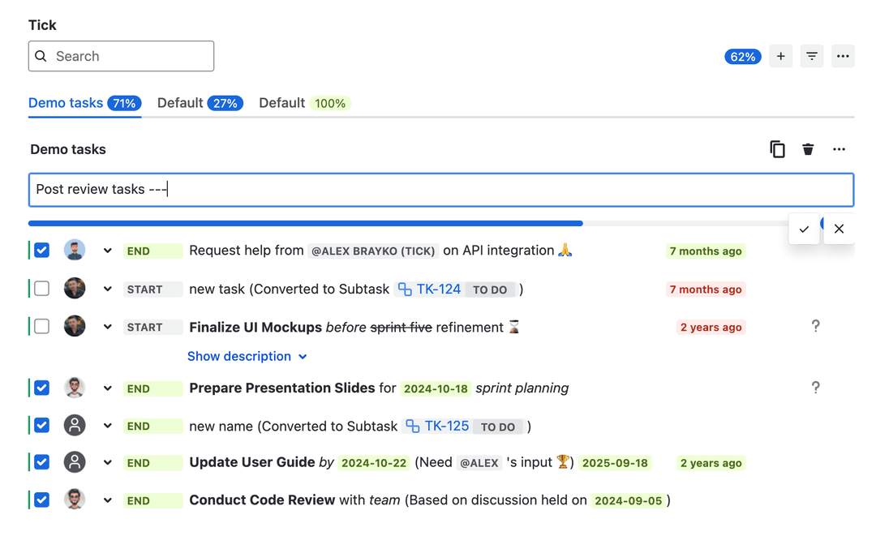Uncheck the Request help from Alex task
This screenshot has width=876, height=536.
pyautogui.click(x=42, y=251)
